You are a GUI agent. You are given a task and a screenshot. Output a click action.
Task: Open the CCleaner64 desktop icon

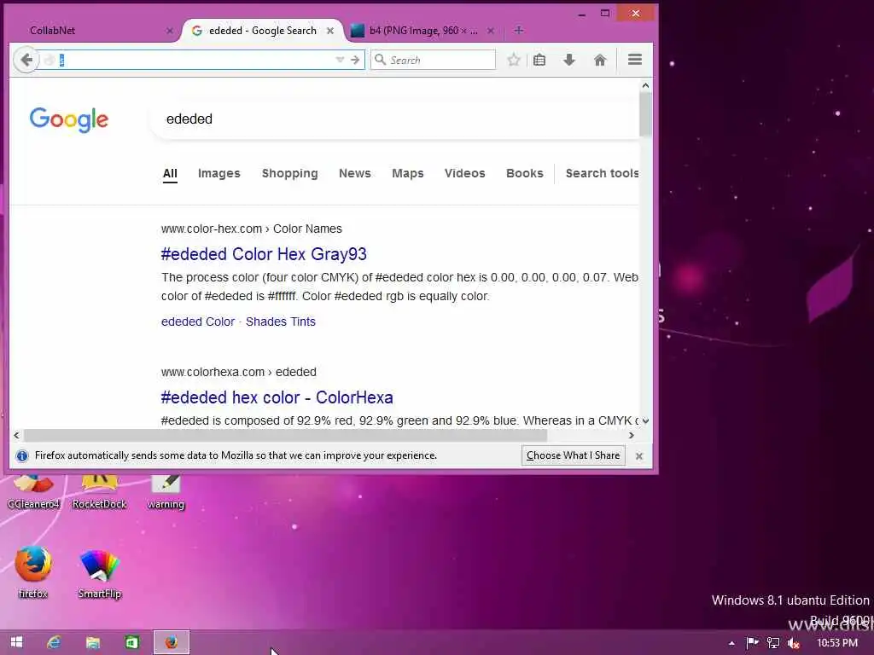[x=33, y=492]
